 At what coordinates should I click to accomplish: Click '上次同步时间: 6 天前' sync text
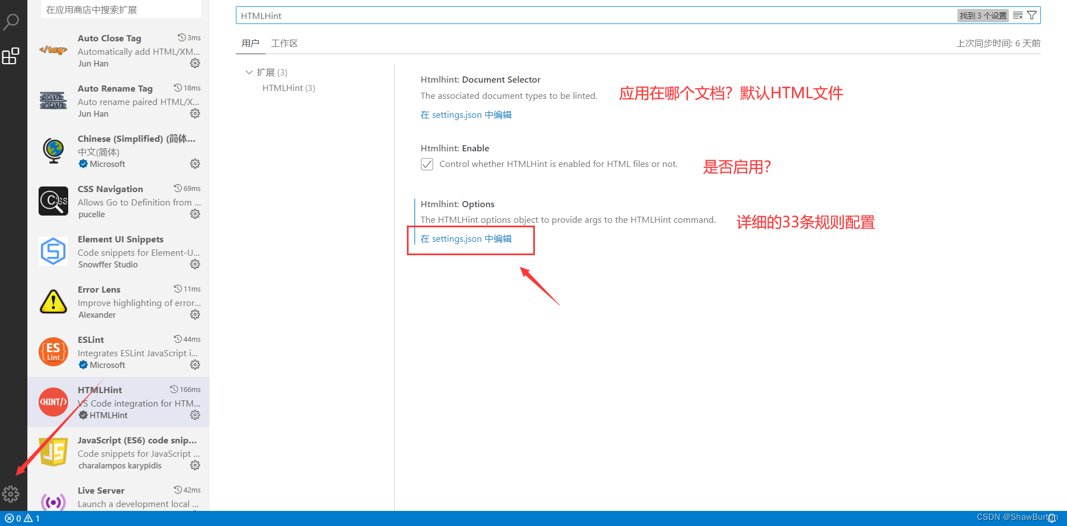(998, 44)
